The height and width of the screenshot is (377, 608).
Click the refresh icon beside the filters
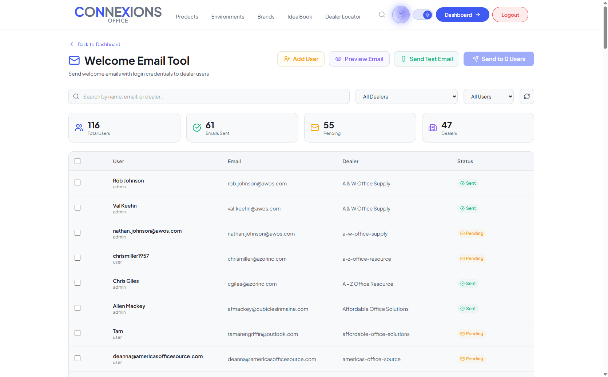click(526, 96)
